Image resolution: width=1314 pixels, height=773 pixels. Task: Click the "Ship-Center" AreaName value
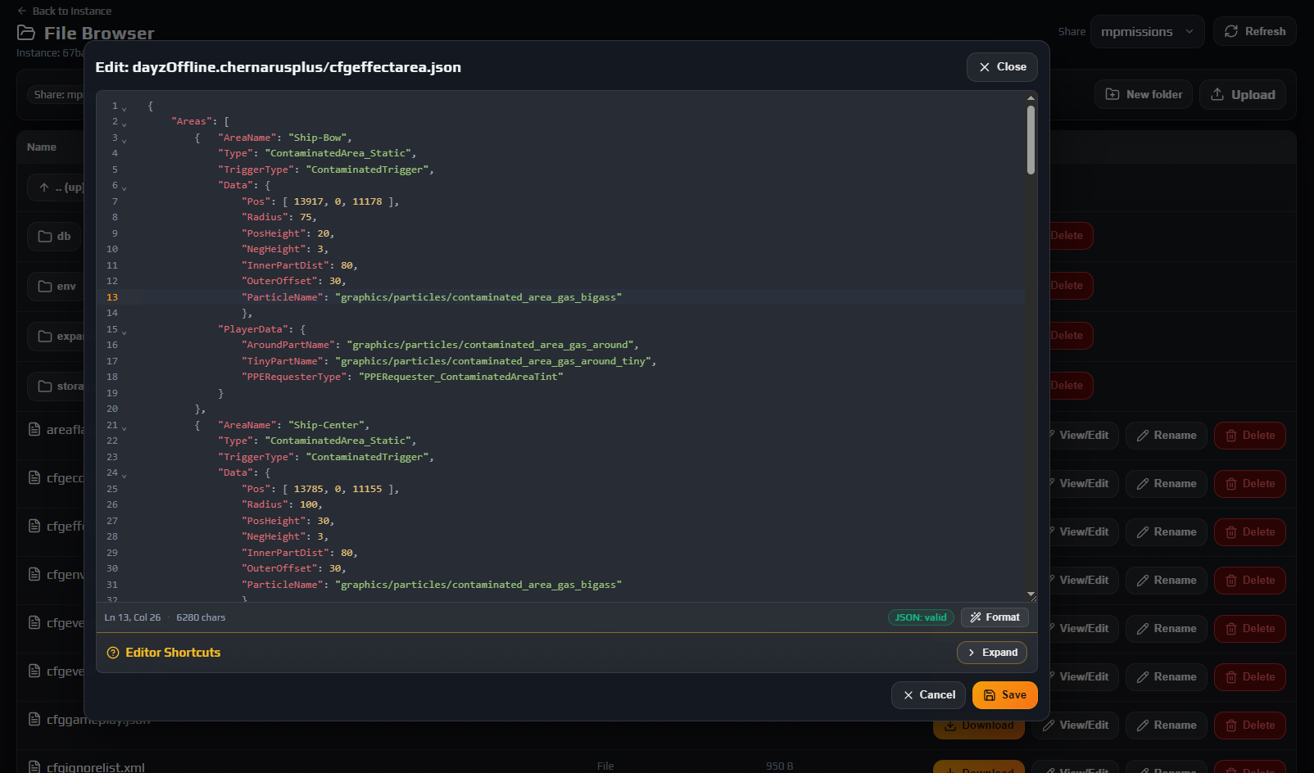pos(326,425)
